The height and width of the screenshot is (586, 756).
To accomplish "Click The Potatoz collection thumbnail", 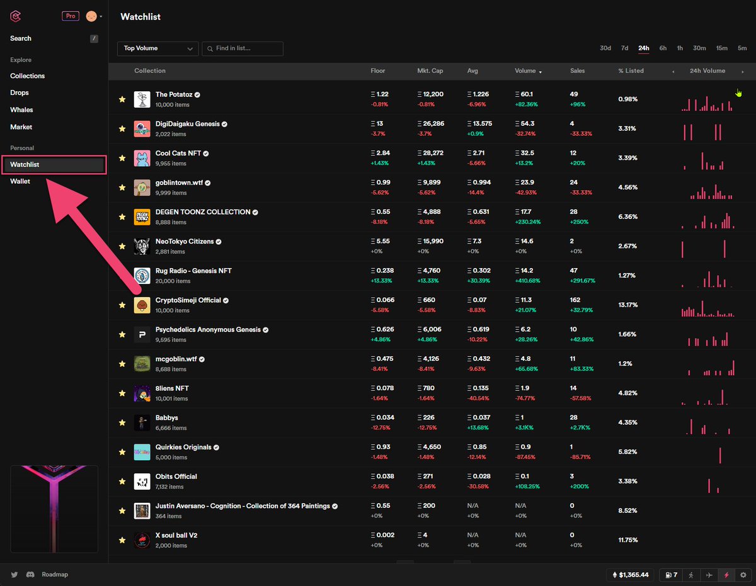I will (142, 99).
